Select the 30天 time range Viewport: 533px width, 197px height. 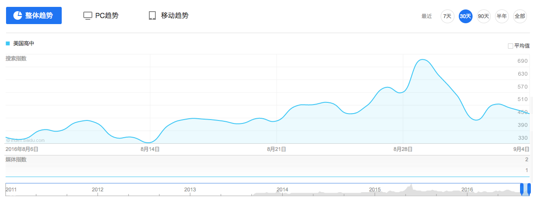[x=465, y=16]
